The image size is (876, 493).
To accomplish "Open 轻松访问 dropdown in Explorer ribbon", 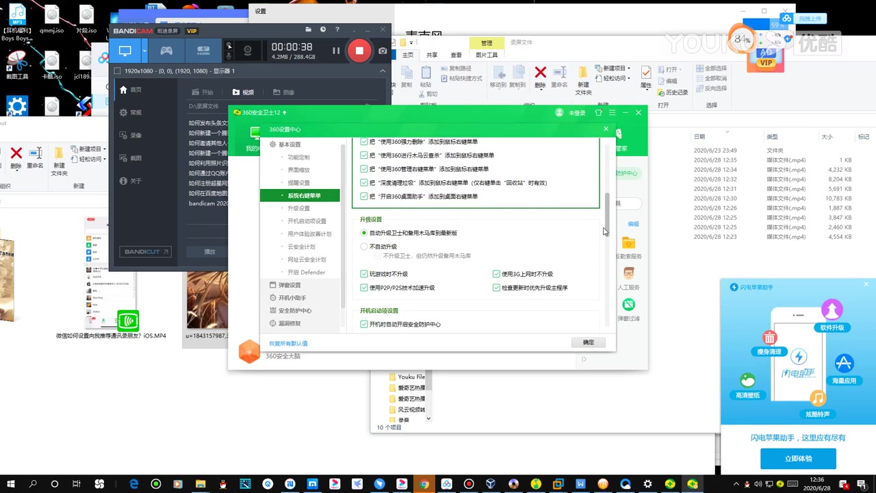I will 613,78.
